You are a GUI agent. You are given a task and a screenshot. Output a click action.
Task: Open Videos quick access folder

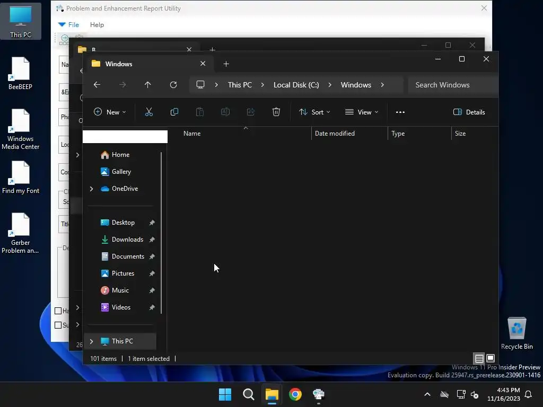pyautogui.click(x=120, y=307)
